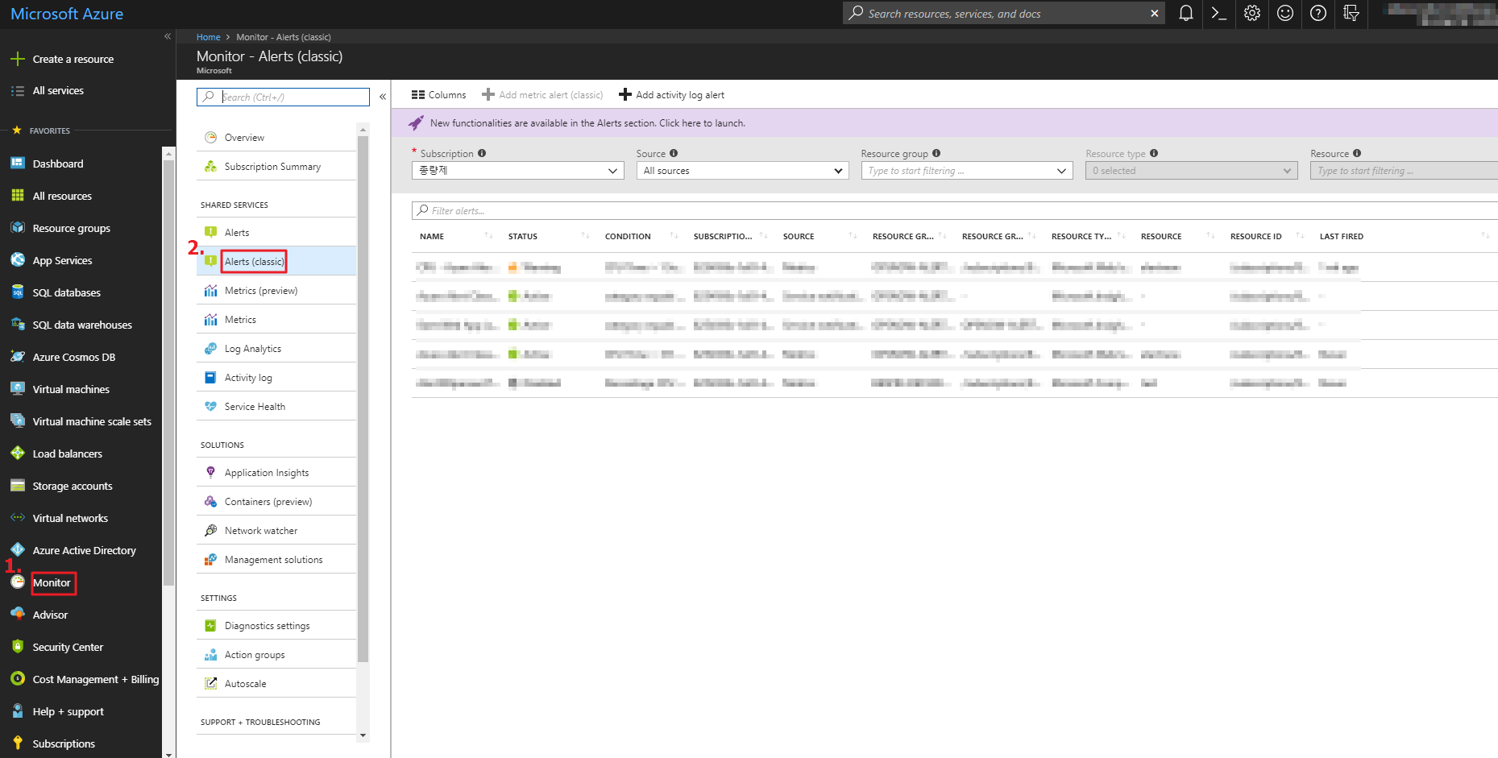
Task: Click Add activity log alert button
Action: [x=671, y=95]
